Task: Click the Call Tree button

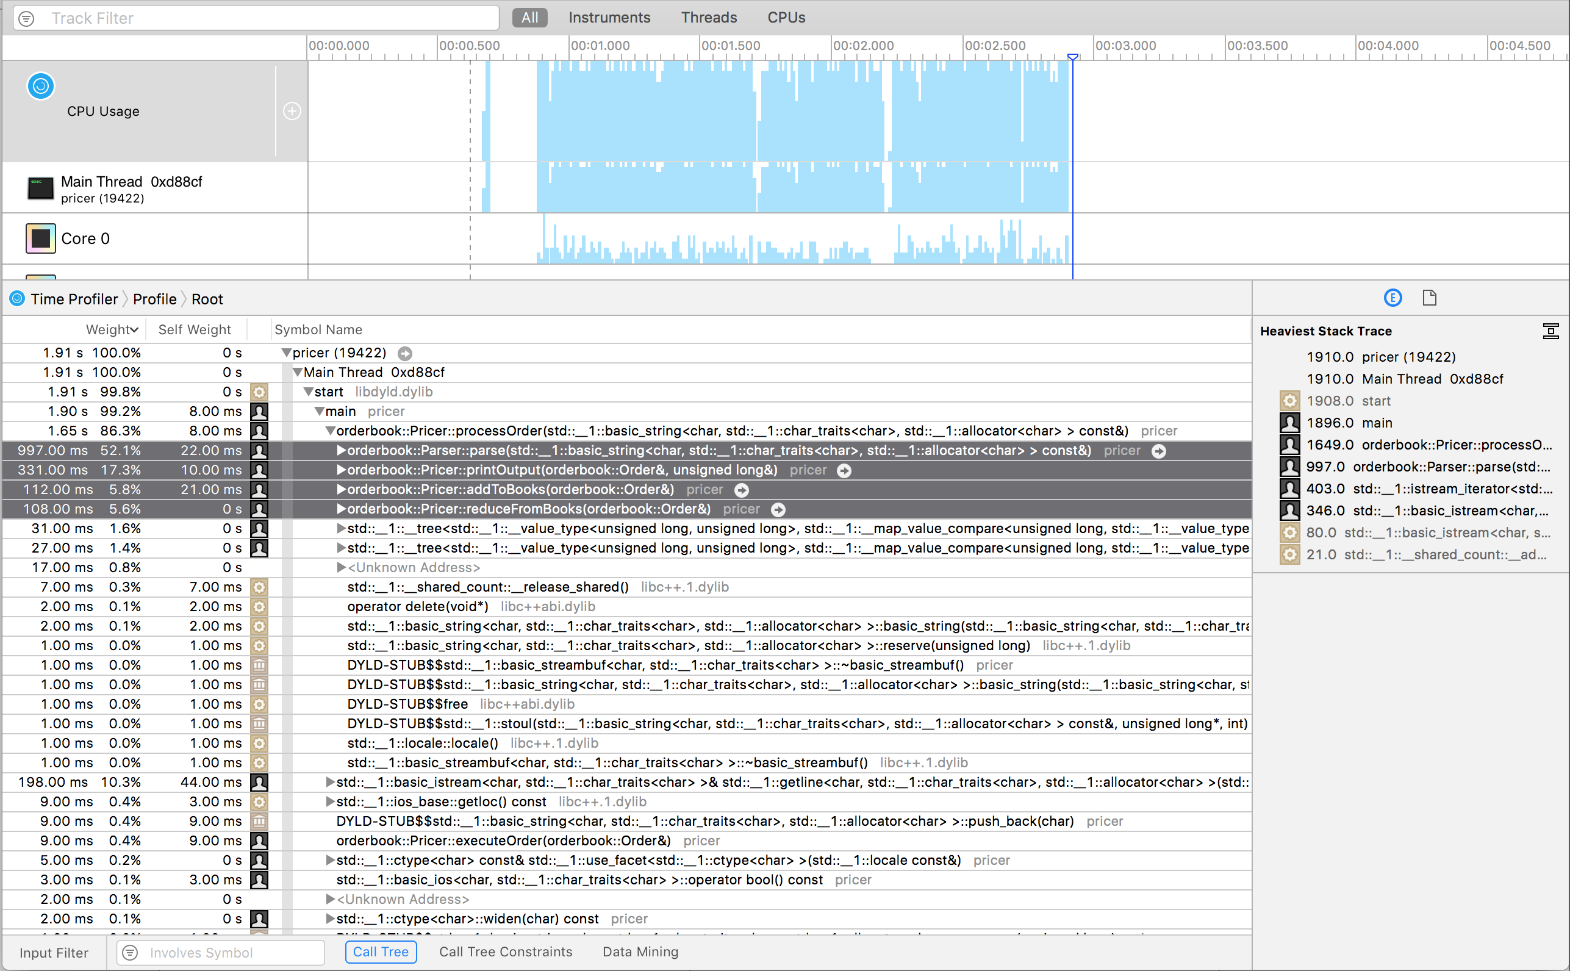Action: click(x=381, y=951)
